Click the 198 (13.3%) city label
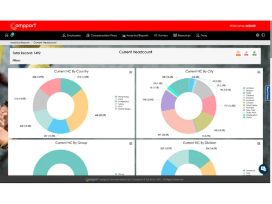The width and height of the screenshot is (272, 204). point(219,130)
